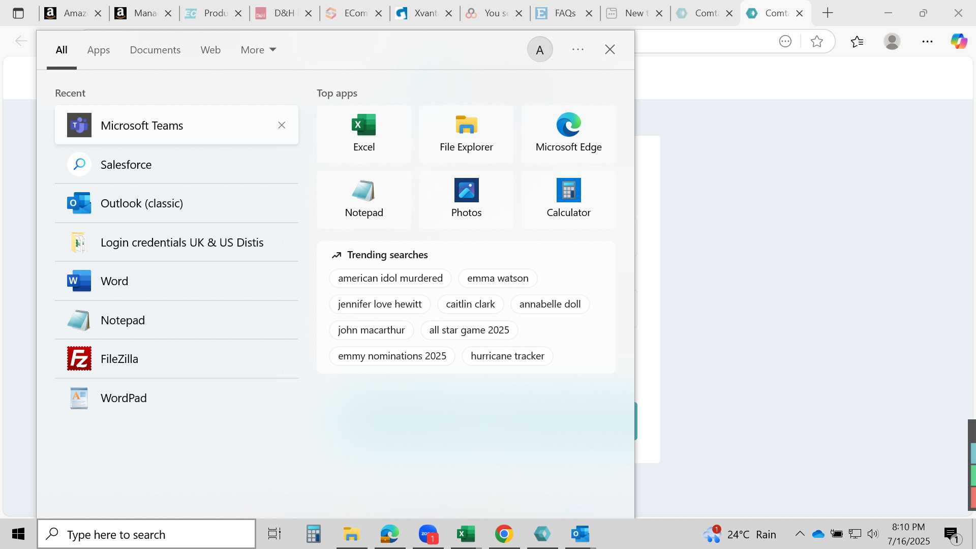Open Outlook from taskbar
The width and height of the screenshot is (976, 549).
[580, 534]
